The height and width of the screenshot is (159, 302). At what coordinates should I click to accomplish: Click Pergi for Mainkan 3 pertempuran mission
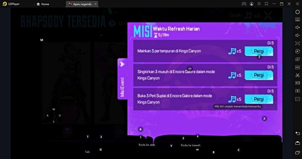tap(259, 51)
